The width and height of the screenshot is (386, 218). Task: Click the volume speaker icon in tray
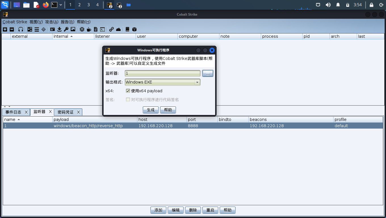click(x=328, y=5)
